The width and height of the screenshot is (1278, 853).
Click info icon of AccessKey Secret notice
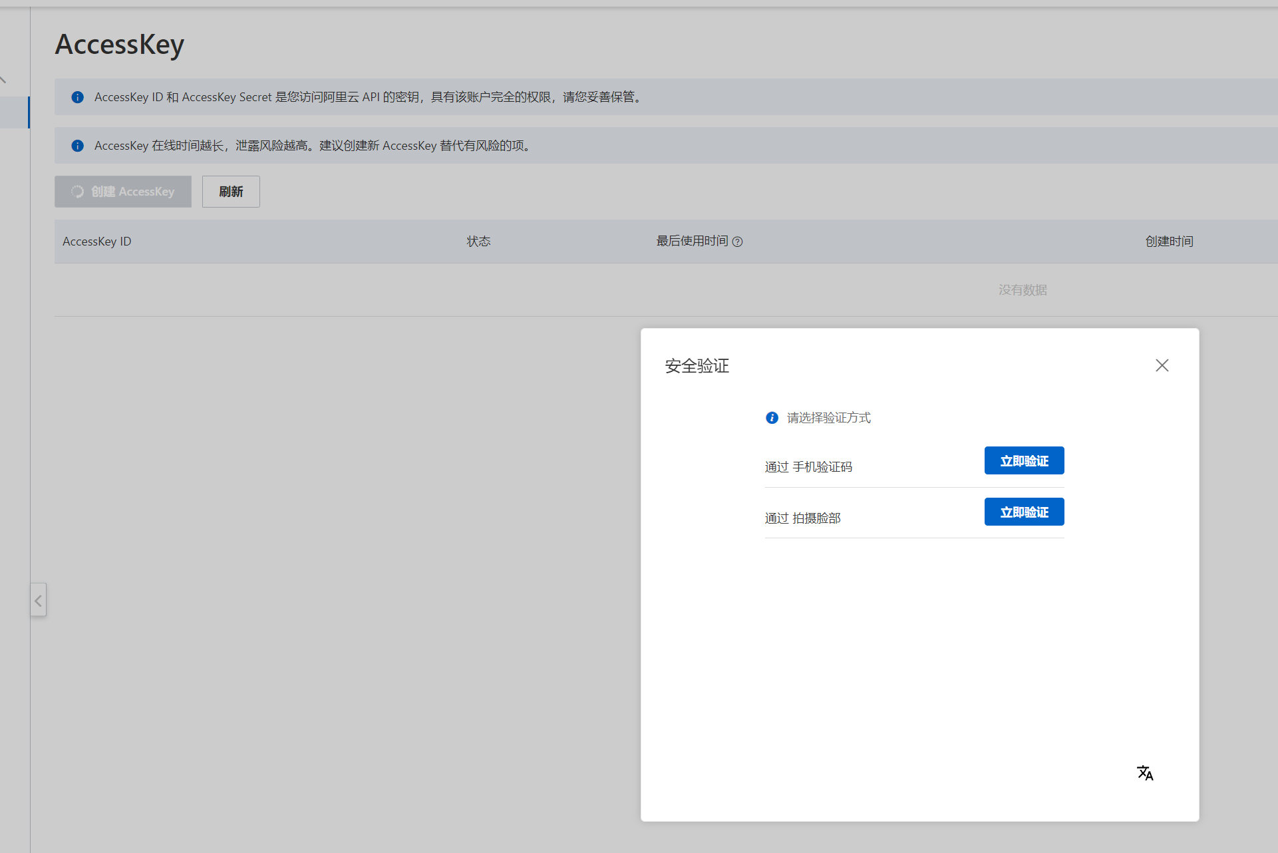point(78,97)
